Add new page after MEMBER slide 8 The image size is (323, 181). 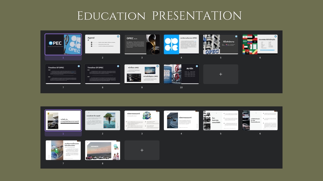coord(142,150)
